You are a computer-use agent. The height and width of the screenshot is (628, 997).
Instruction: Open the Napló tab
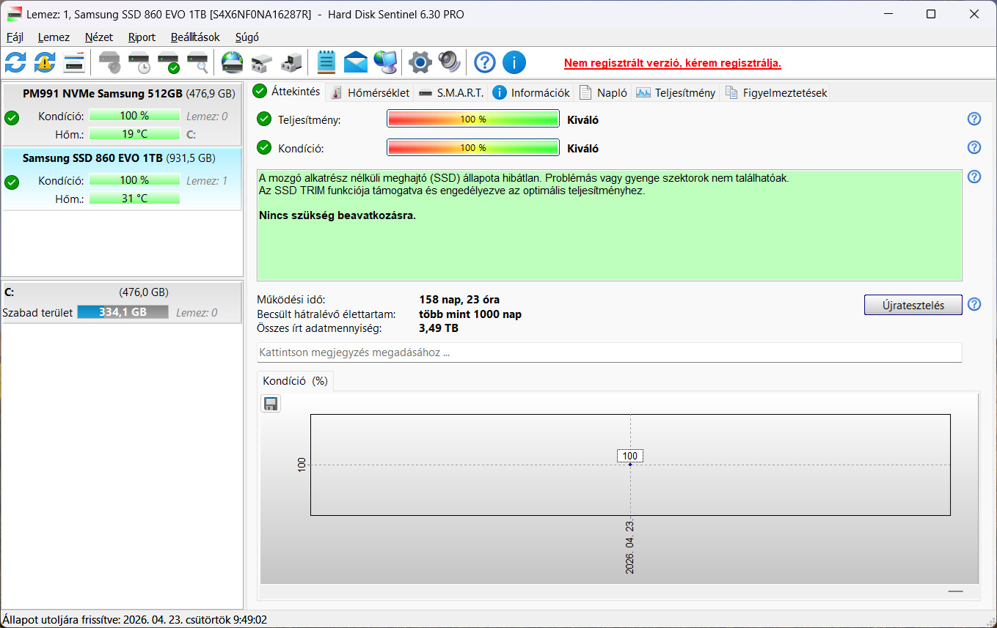(x=603, y=92)
